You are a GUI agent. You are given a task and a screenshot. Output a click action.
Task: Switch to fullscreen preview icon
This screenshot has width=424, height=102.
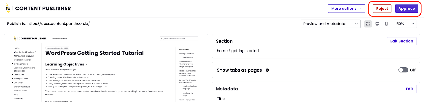point(368,24)
